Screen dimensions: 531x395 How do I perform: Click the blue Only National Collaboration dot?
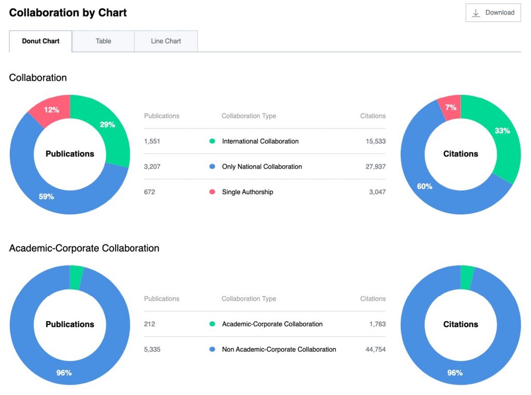[212, 166]
